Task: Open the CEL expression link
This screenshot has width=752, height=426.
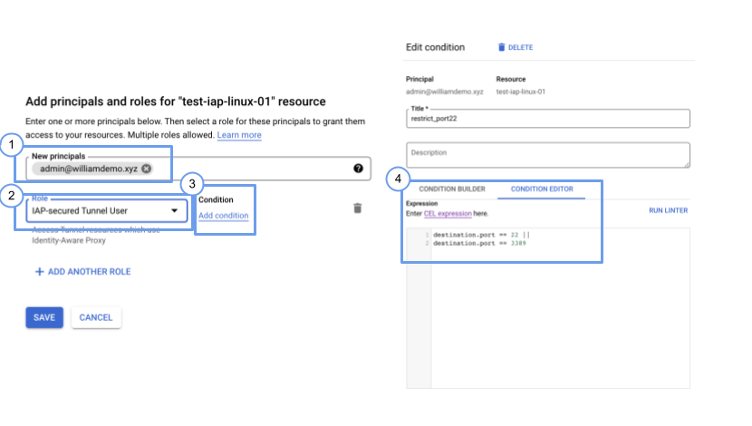Action: [448, 214]
